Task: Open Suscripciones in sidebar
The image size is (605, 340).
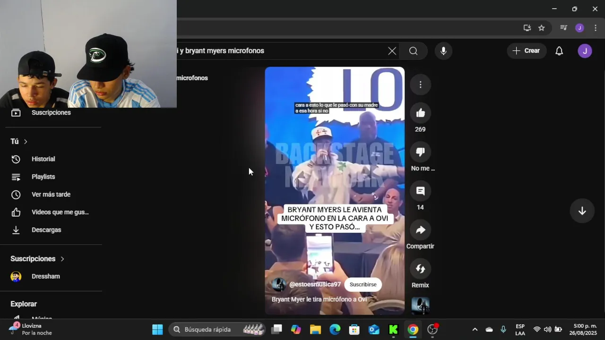Action: point(51,112)
